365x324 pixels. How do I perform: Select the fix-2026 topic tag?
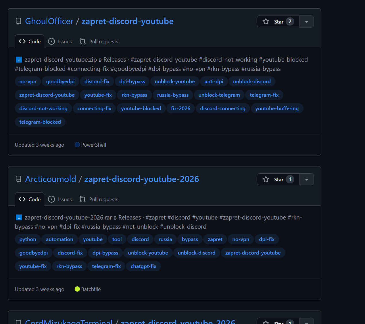click(180, 108)
